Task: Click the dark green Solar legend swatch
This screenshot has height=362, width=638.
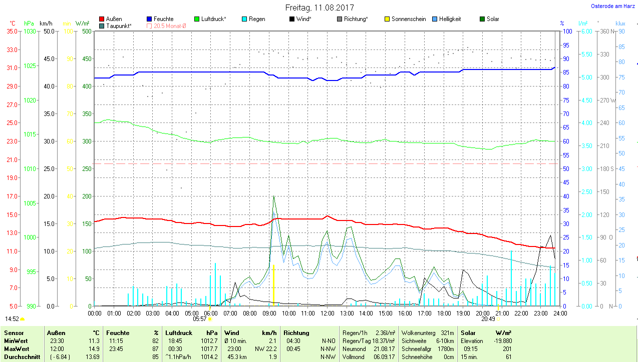Action: [x=482, y=19]
